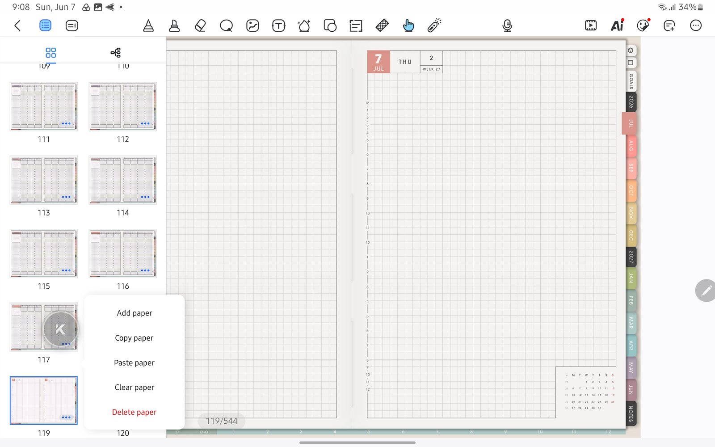Tap the WEEK 27 link
Viewport: 715px width, 447px height.
pos(431,69)
